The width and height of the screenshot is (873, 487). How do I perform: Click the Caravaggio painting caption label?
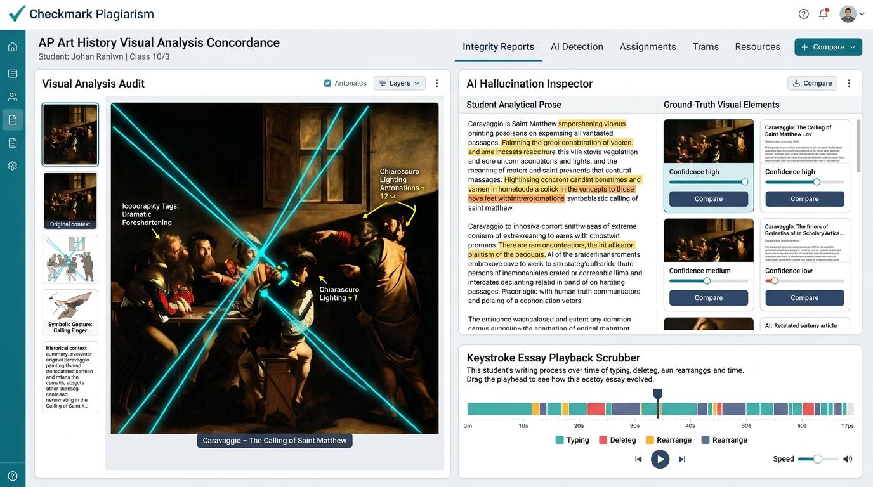275,440
